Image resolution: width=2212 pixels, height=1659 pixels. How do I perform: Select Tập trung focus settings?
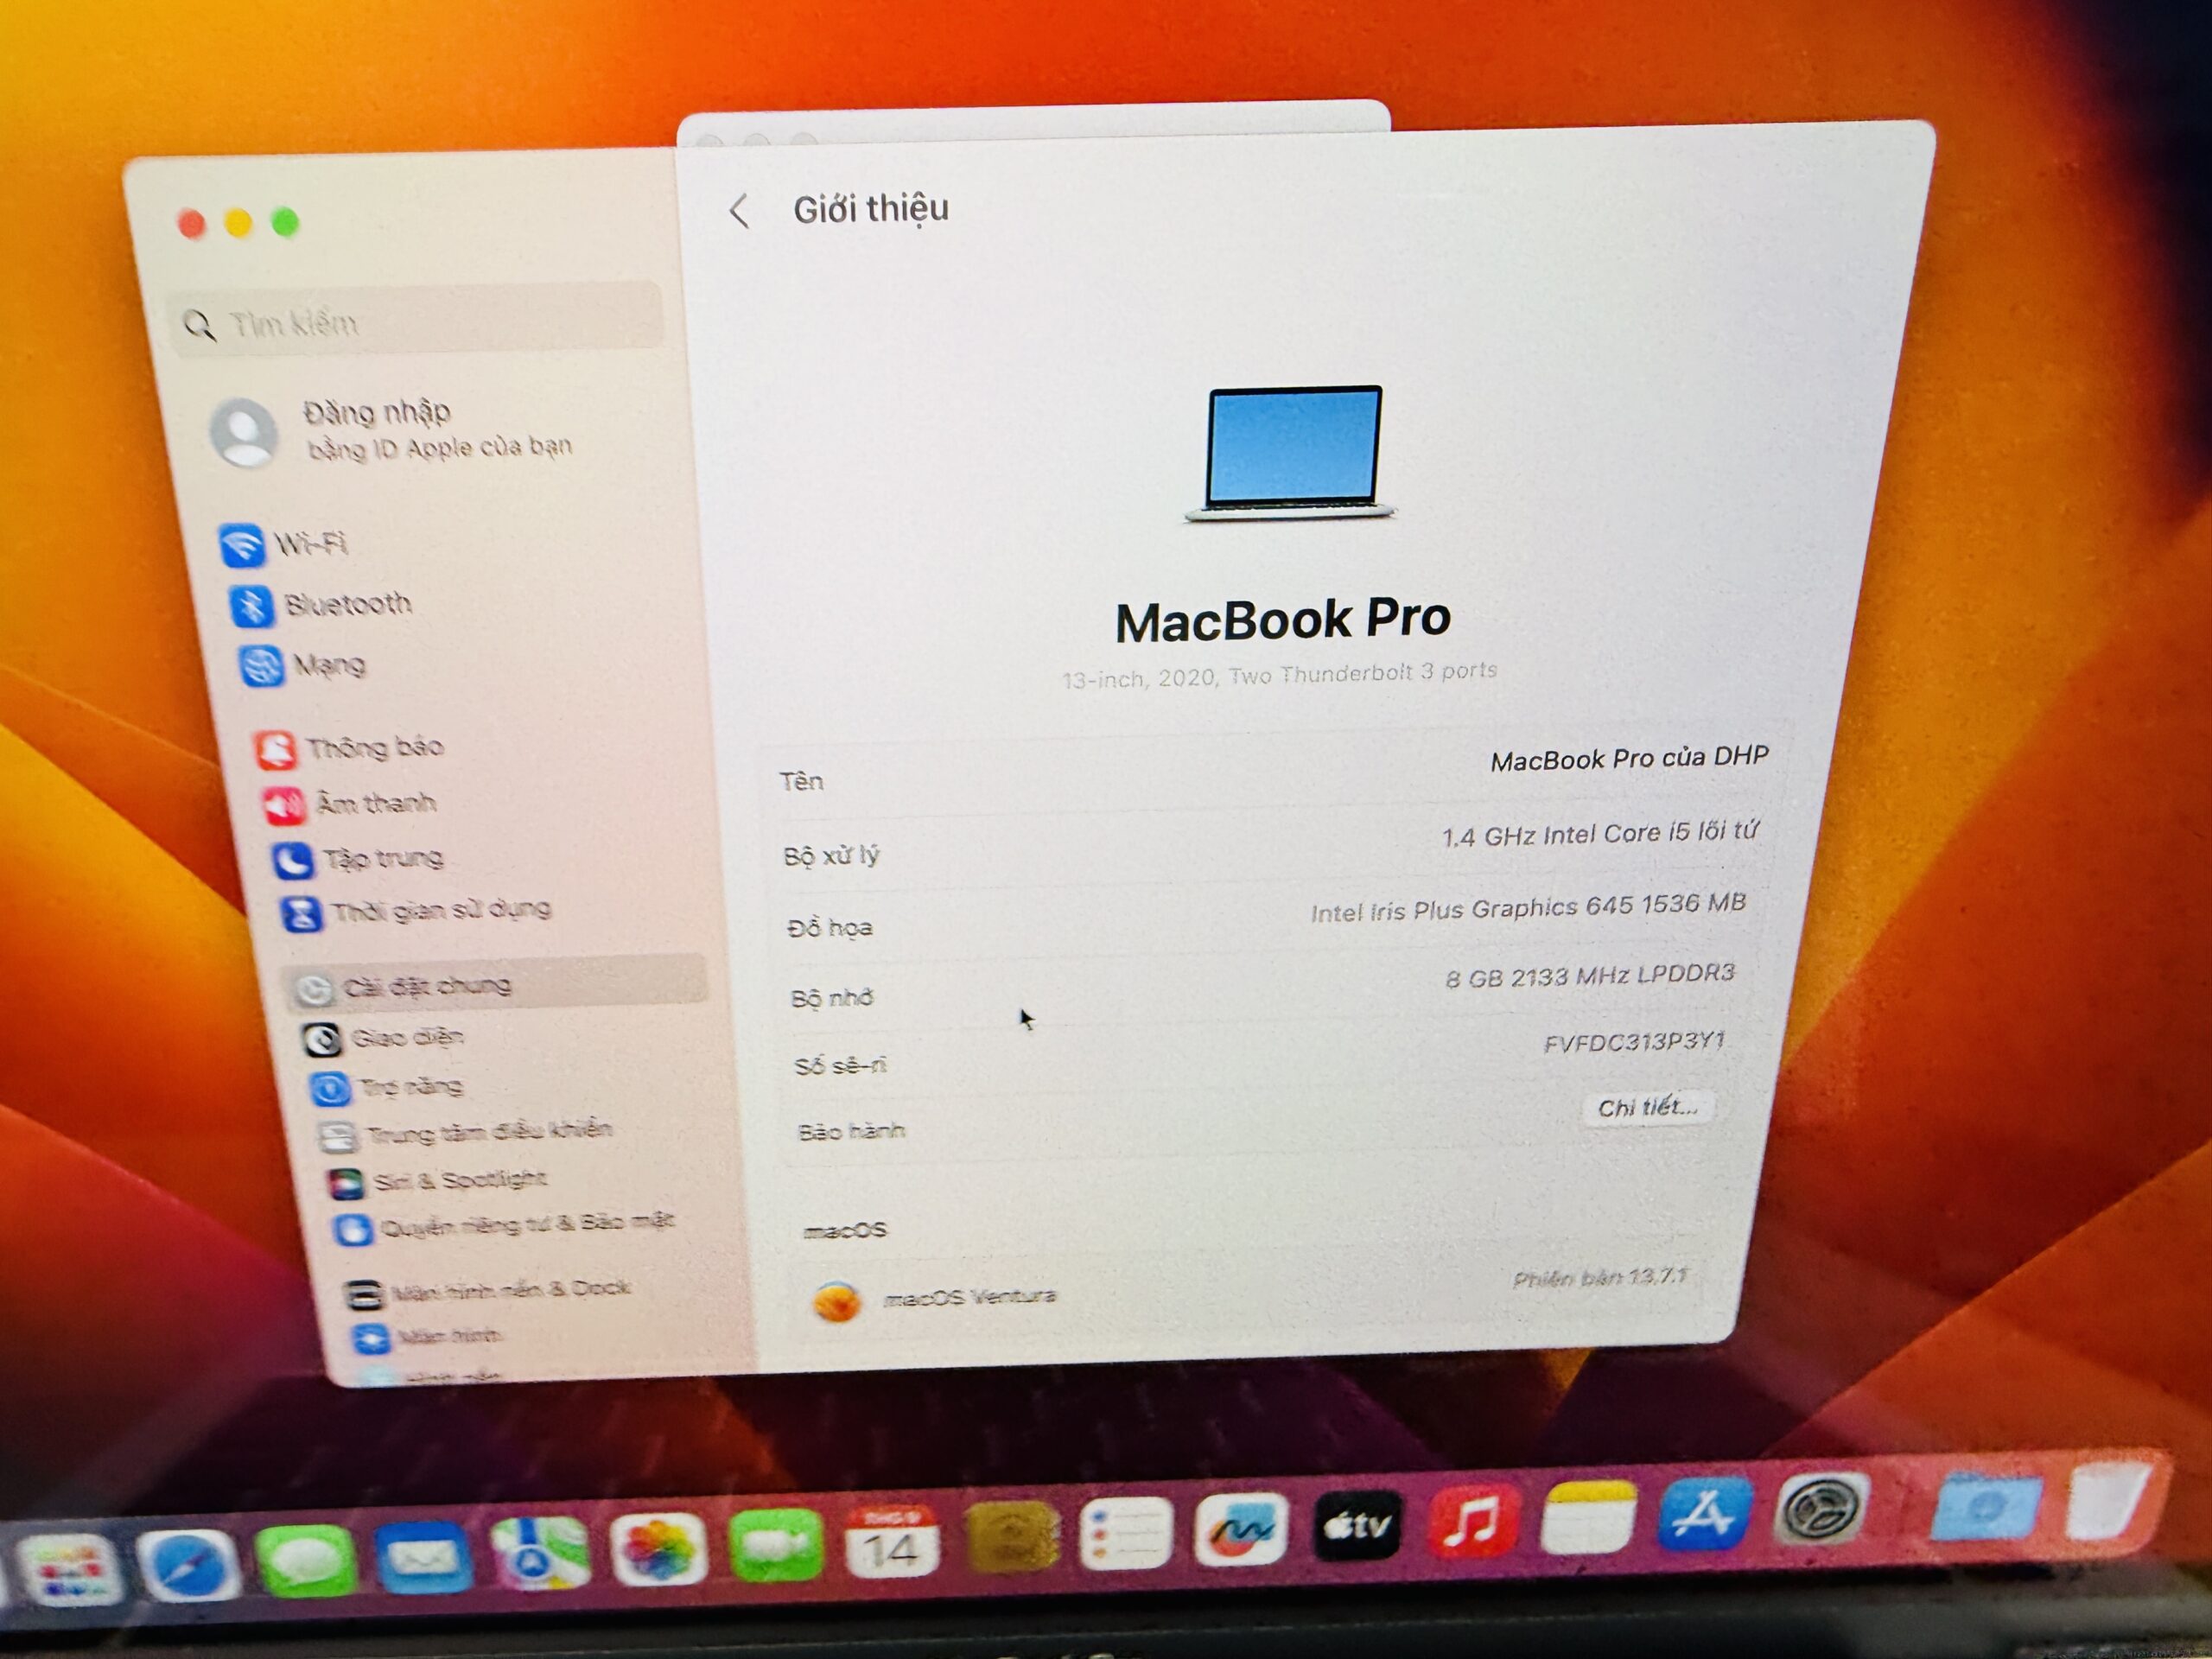[x=357, y=859]
